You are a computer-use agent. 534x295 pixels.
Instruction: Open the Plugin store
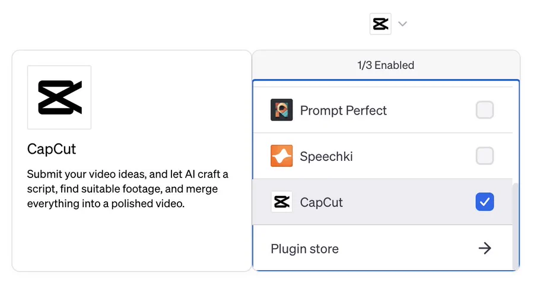coord(383,248)
